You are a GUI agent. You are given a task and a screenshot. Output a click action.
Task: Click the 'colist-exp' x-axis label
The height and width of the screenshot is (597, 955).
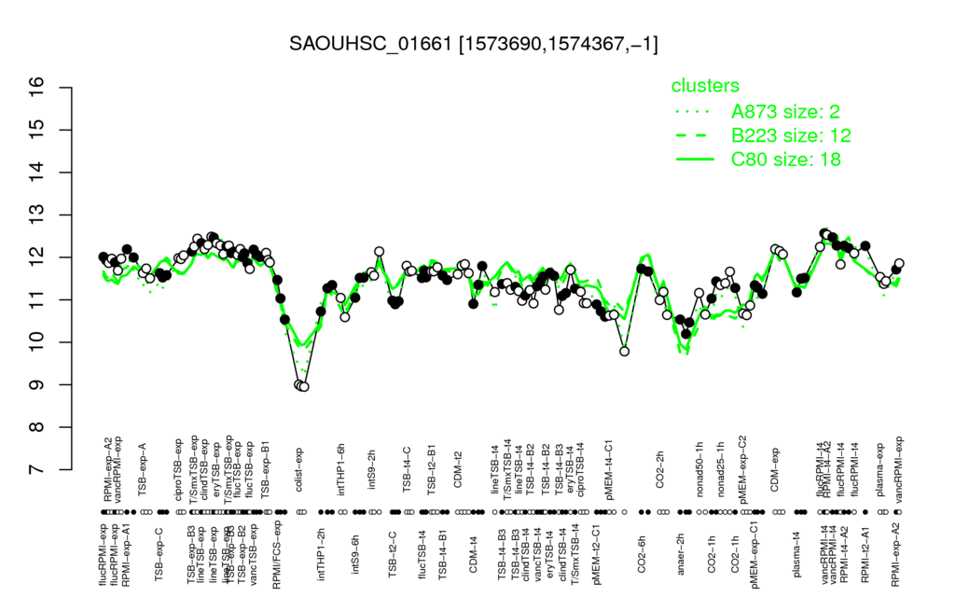pyautogui.click(x=298, y=468)
